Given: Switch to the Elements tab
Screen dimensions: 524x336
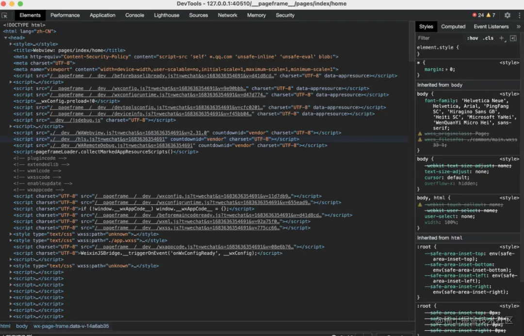Looking at the screenshot, I should (30, 15).
